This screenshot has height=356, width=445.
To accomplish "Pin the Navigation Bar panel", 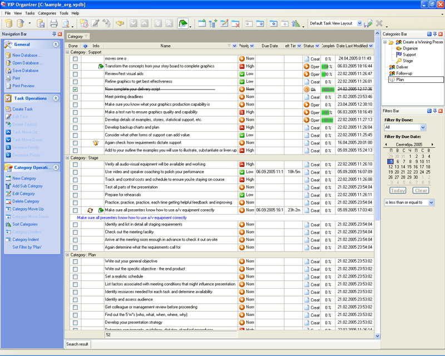I will (x=54, y=34).
